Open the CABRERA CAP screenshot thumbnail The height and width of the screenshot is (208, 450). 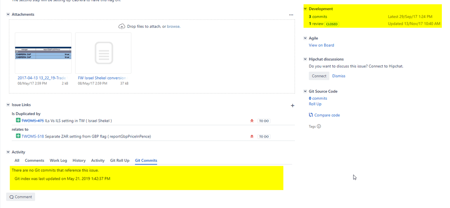(x=43, y=53)
